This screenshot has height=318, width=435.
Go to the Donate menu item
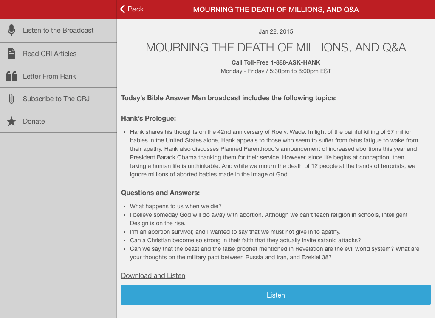pos(34,121)
